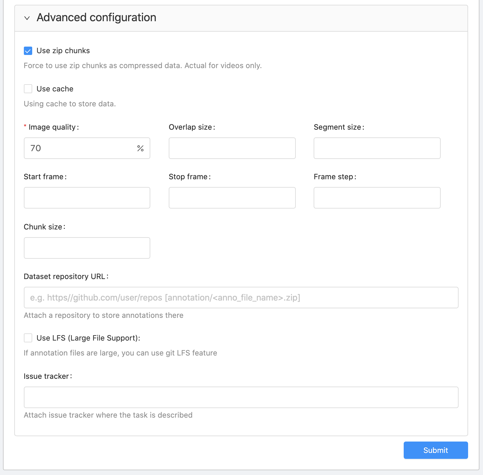Enable the Use cache checkbox
The width and height of the screenshot is (483, 475).
click(28, 89)
